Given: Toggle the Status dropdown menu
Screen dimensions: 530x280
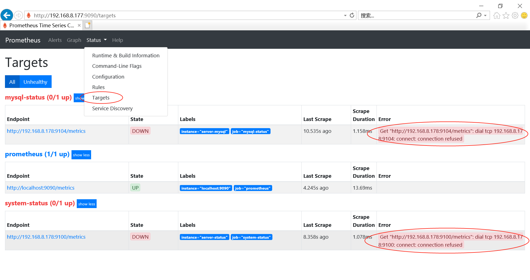Looking at the screenshot, I should click(96, 40).
